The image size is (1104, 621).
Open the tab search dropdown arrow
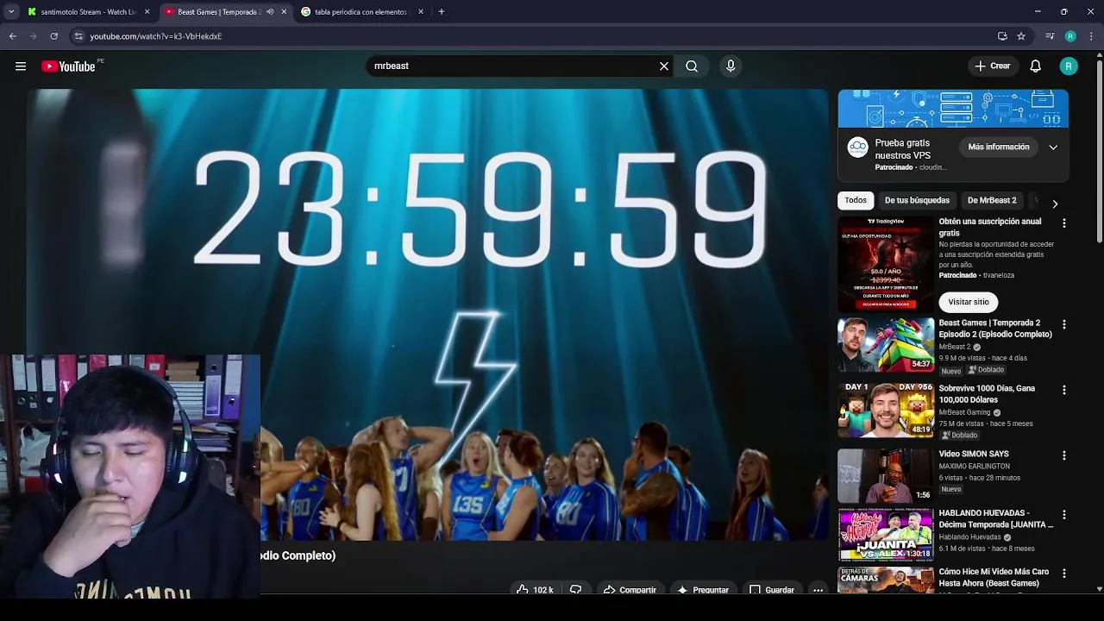(x=11, y=12)
